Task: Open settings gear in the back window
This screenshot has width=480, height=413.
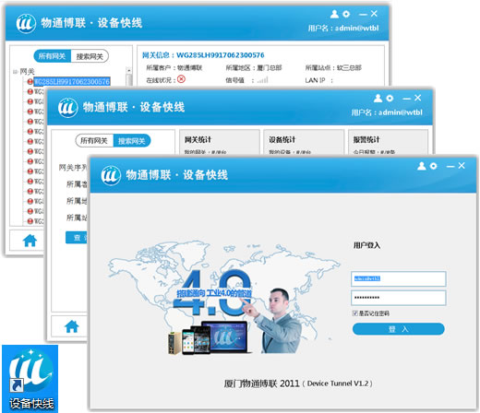Action: pos(346,14)
